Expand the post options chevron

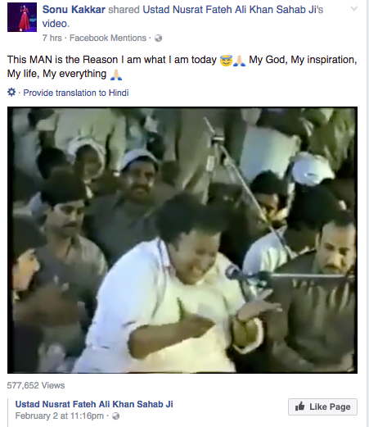pyautogui.click(x=353, y=9)
